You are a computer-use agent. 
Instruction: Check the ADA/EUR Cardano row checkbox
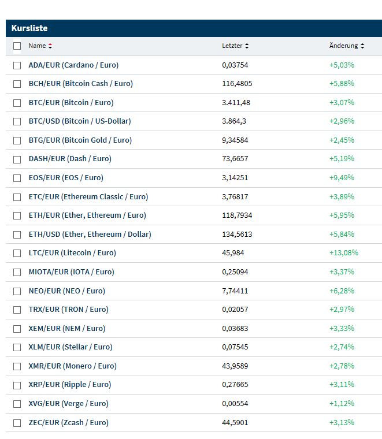17,65
